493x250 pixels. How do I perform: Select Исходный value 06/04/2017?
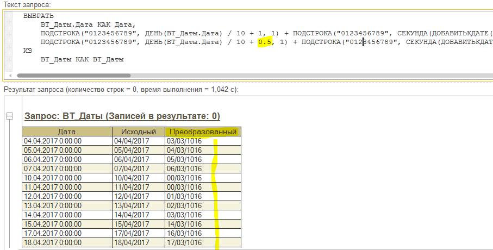(139, 159)
